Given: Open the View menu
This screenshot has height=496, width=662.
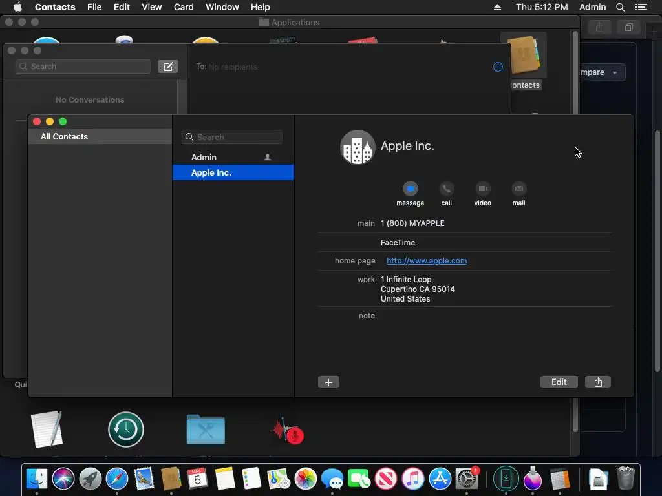Looking at the screenshot, I should 151,7.
